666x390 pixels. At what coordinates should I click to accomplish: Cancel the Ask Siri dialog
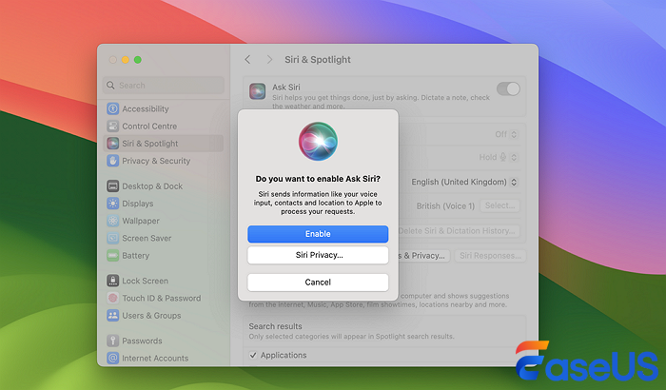tap(318, 283)
